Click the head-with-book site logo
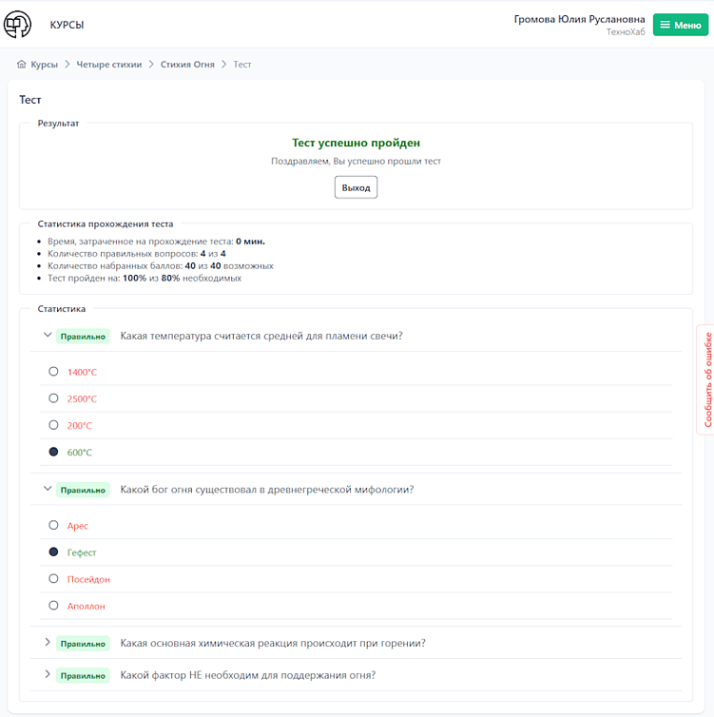714x717 pixels. click(x=17, y=24)
